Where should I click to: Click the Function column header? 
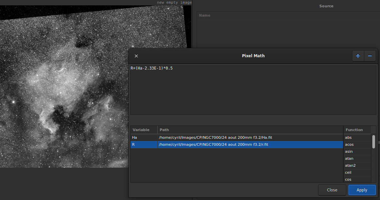(x=357, y=130)
